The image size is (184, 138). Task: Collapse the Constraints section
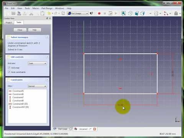click(47, 80)
